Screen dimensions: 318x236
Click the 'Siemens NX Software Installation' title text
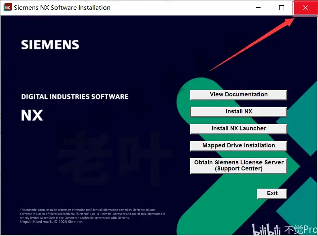(62, 8)
